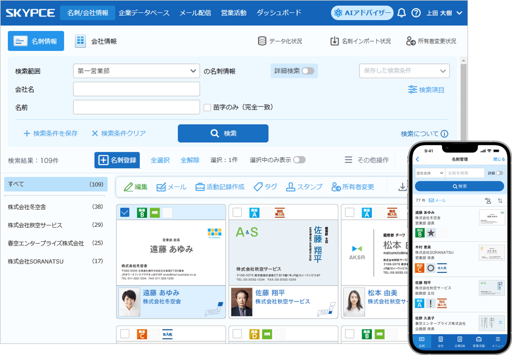This screenshot has height=355, width=512.
Task: Click タグ in card toolbar
Action: pos(265,187)
